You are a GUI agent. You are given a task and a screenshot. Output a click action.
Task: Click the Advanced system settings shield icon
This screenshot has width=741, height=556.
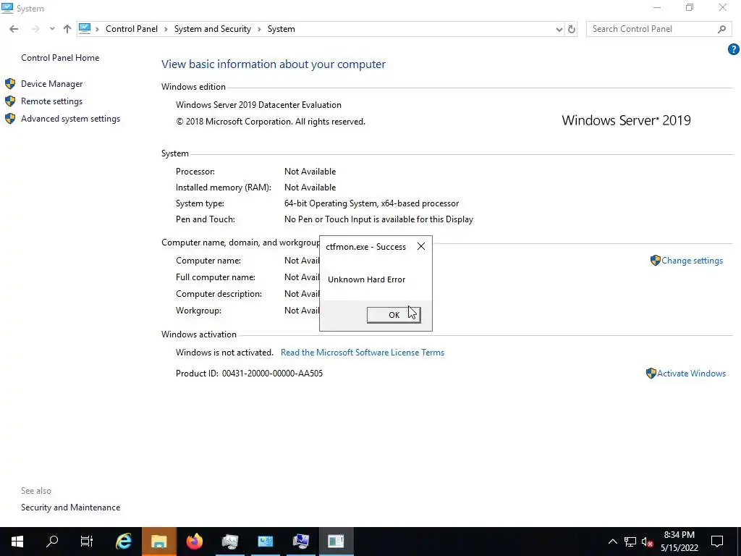(10, 119)
